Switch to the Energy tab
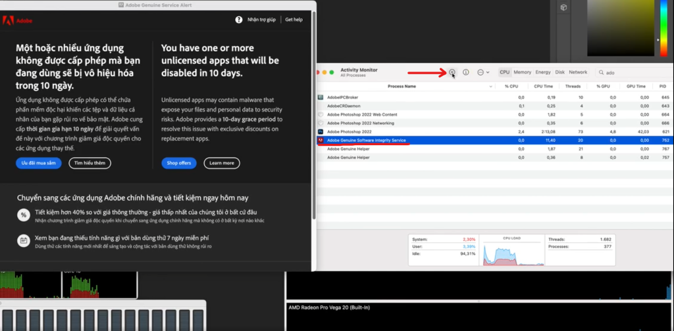Screen dimensions: 674x331 tap(543, 72)
